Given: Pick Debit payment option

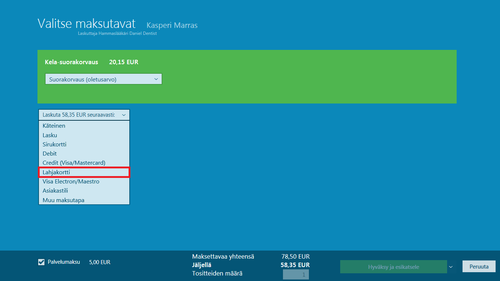Looking at the screenshot, I should coord(84,153).
